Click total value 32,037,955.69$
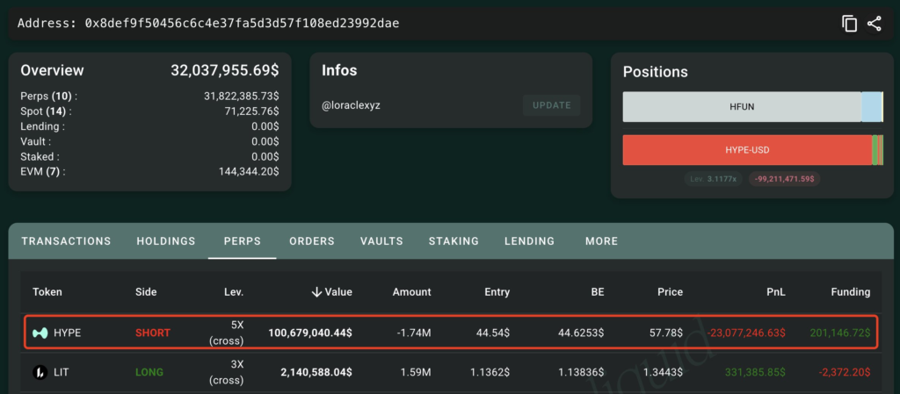 coord(225,70)
